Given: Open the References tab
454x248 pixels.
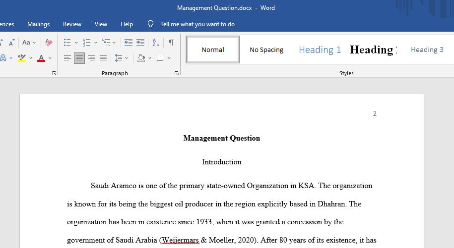Looking at the screenshot, I should coord(7,24).
